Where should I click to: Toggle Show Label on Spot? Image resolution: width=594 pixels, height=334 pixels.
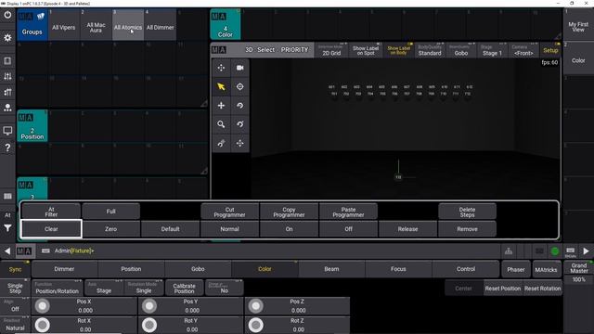coord(366,50)
